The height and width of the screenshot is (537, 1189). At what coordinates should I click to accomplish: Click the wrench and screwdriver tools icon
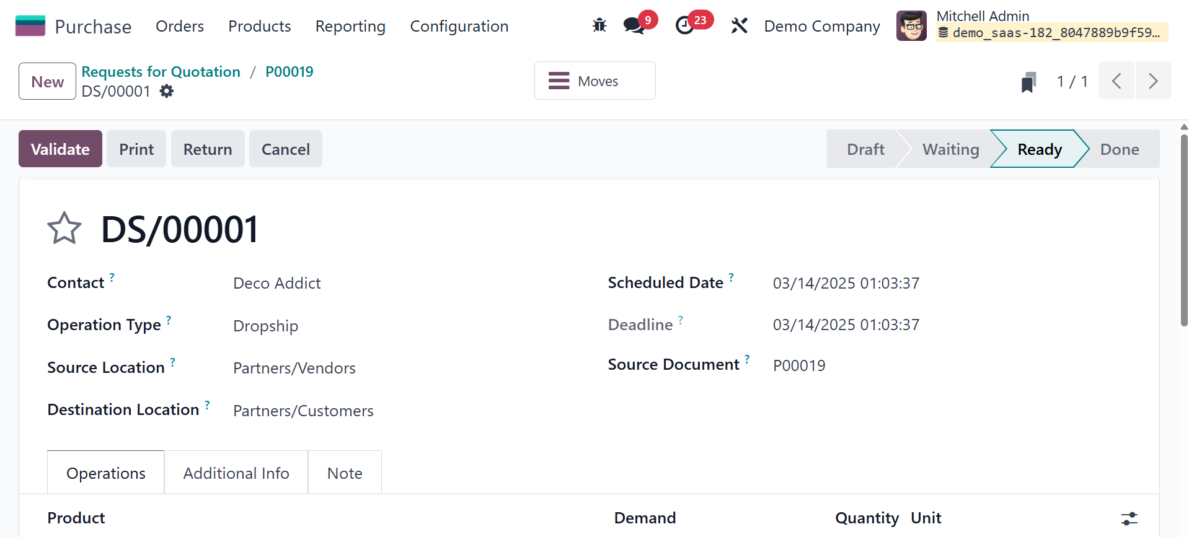coord(739,26)
